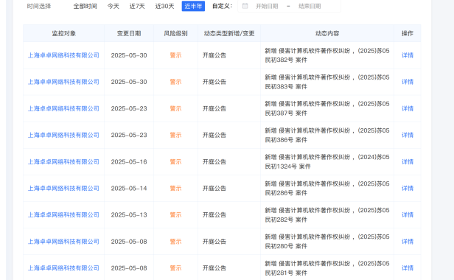
Task: Click the 民初282号 case description text
Action: pyautogui.click(x=327, y=215)
